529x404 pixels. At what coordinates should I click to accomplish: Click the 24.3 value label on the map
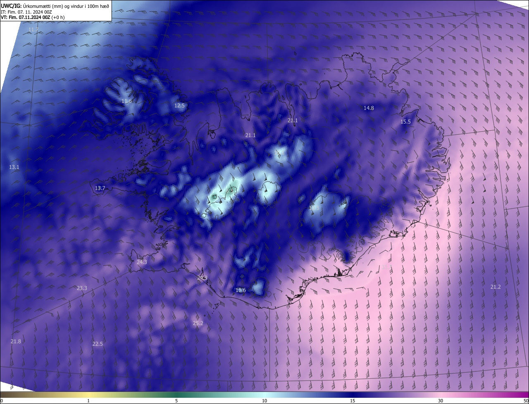click(142, 262)
